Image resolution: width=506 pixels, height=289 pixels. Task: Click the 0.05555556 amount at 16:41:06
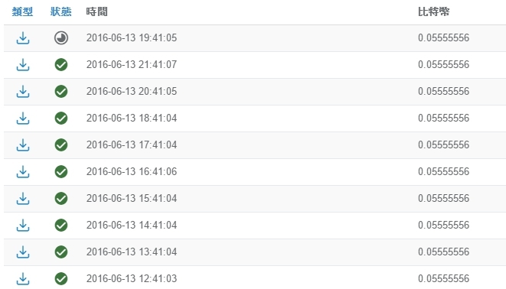[443, 172]
